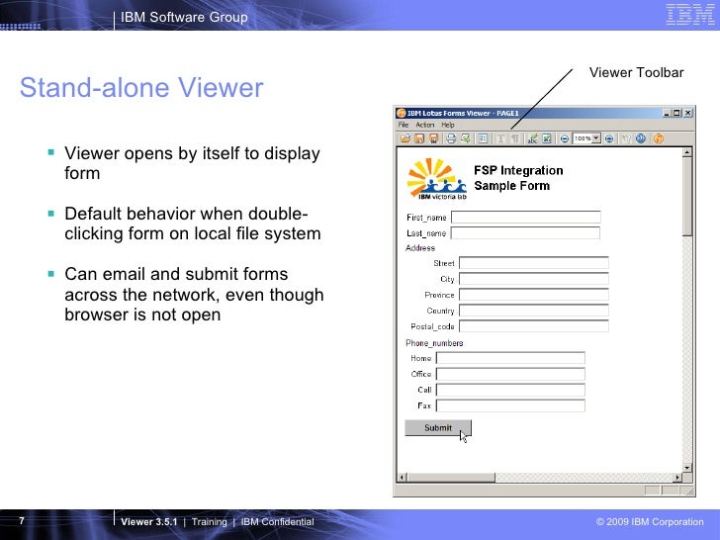Focus the Street address field
Viewport: 720px width, 540px height.
click(x=534, y=263)
